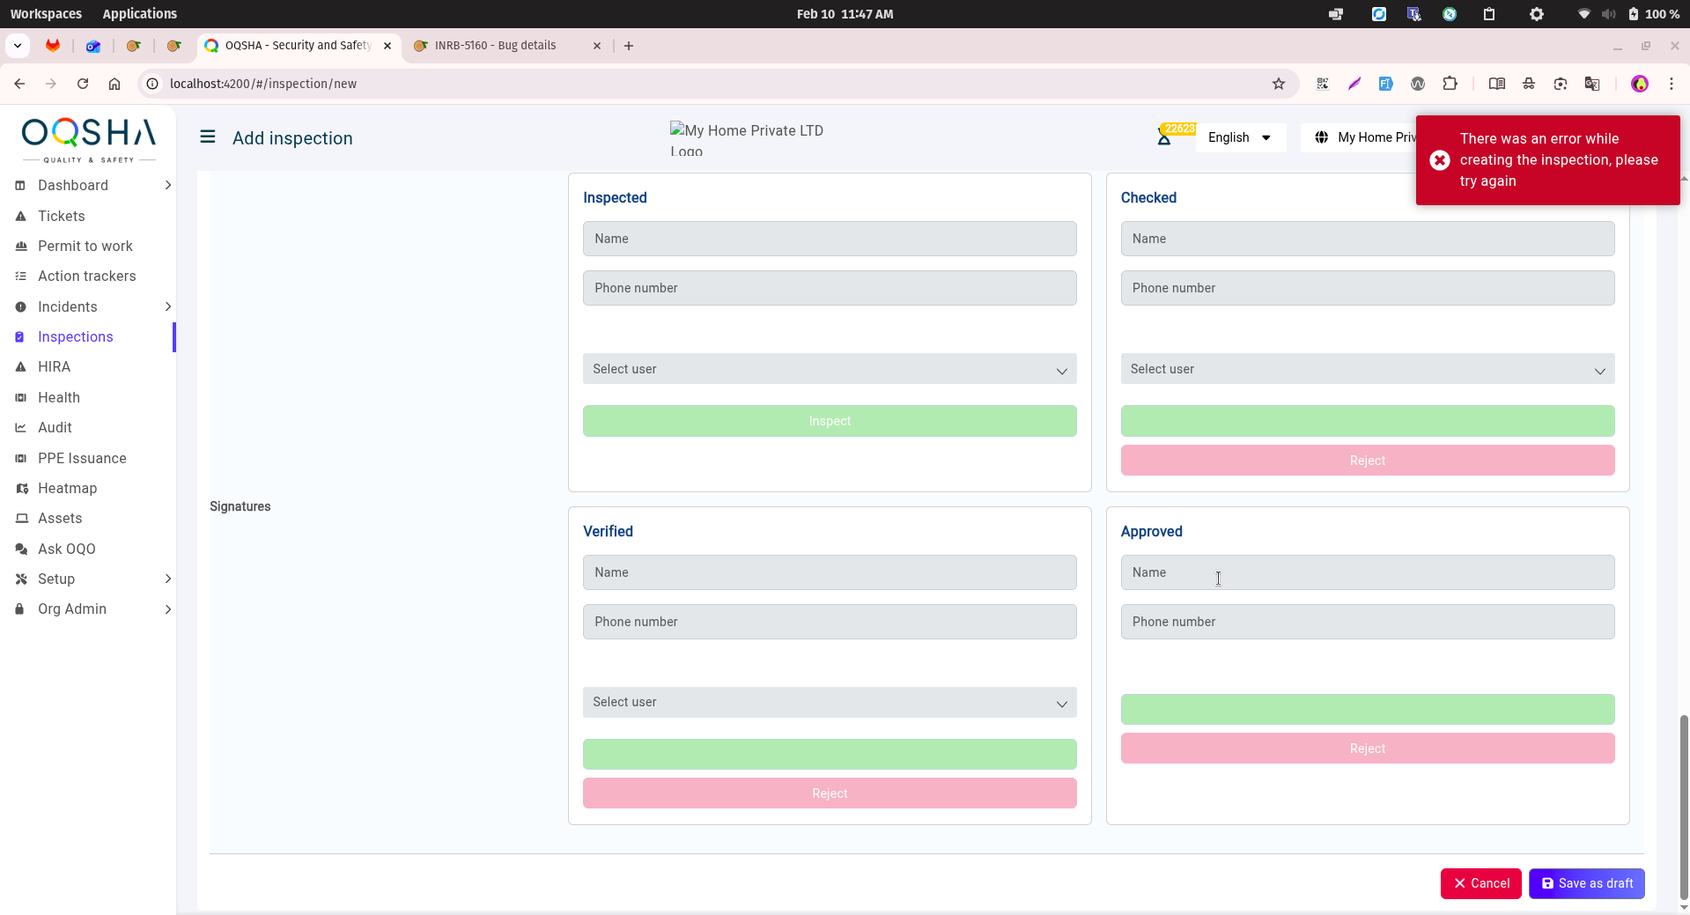Click the browser reload icon
Viewport: 1690px width, 915px height.
click(x=83, y=84)
